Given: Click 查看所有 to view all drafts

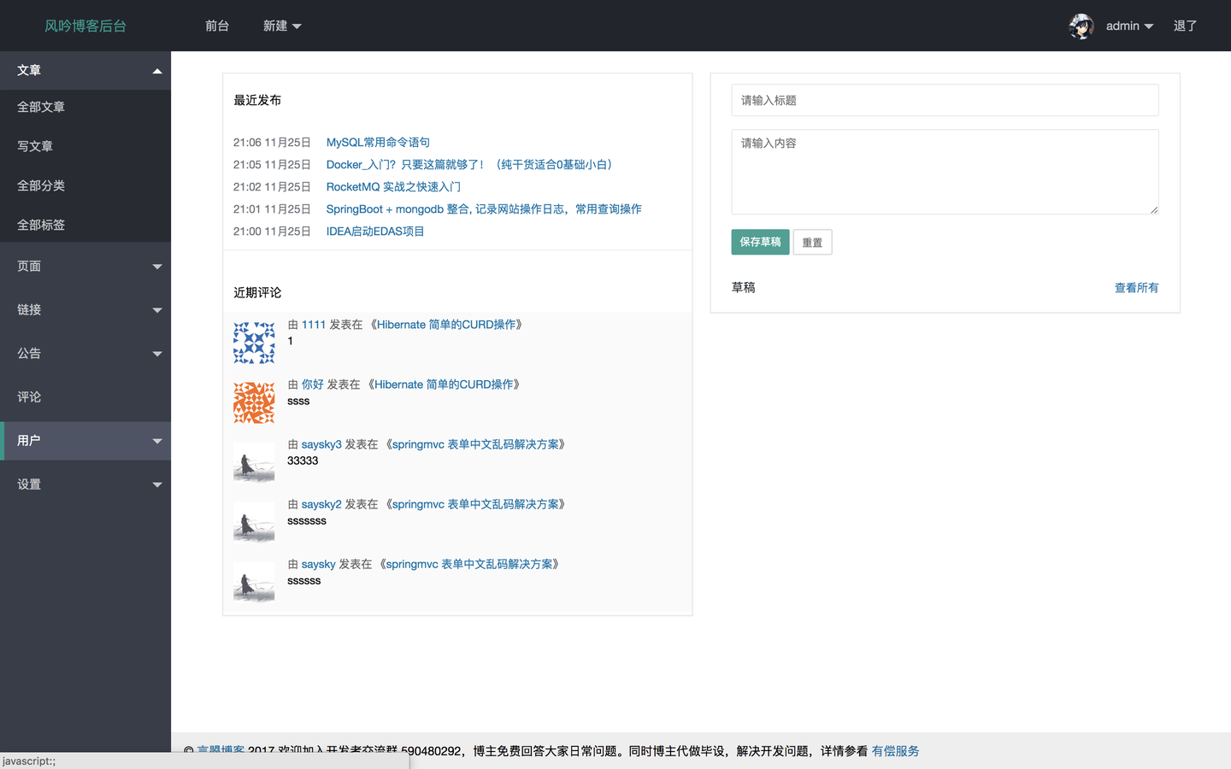Looking at the screenshot, I should click(1136, 287).
